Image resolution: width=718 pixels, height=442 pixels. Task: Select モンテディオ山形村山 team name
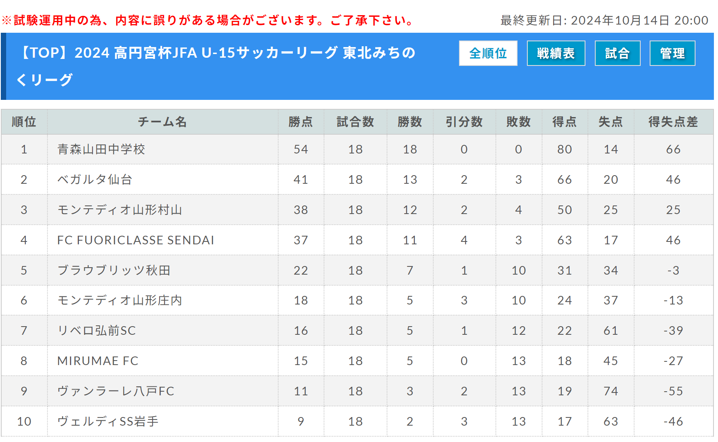119,210
